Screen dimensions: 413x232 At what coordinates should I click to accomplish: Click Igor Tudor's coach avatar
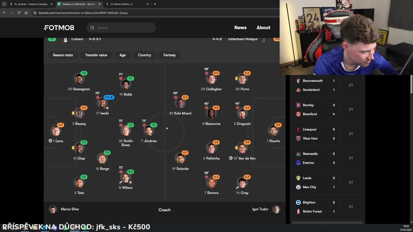276,209
